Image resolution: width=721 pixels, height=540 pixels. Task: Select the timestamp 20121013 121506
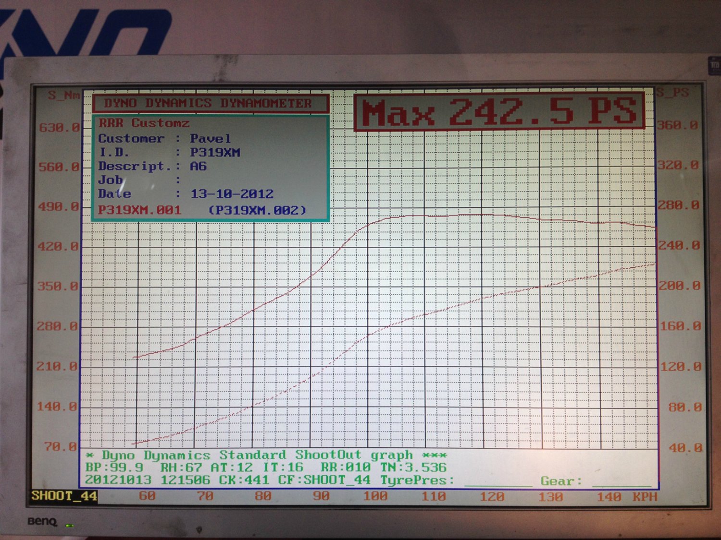click(147, 480)
